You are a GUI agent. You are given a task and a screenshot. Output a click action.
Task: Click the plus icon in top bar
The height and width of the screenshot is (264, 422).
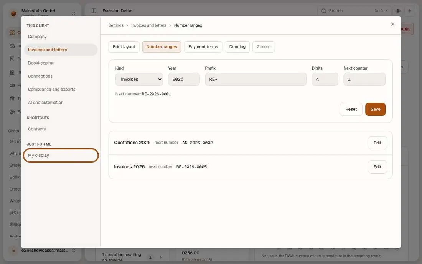(x=410, y=11)
